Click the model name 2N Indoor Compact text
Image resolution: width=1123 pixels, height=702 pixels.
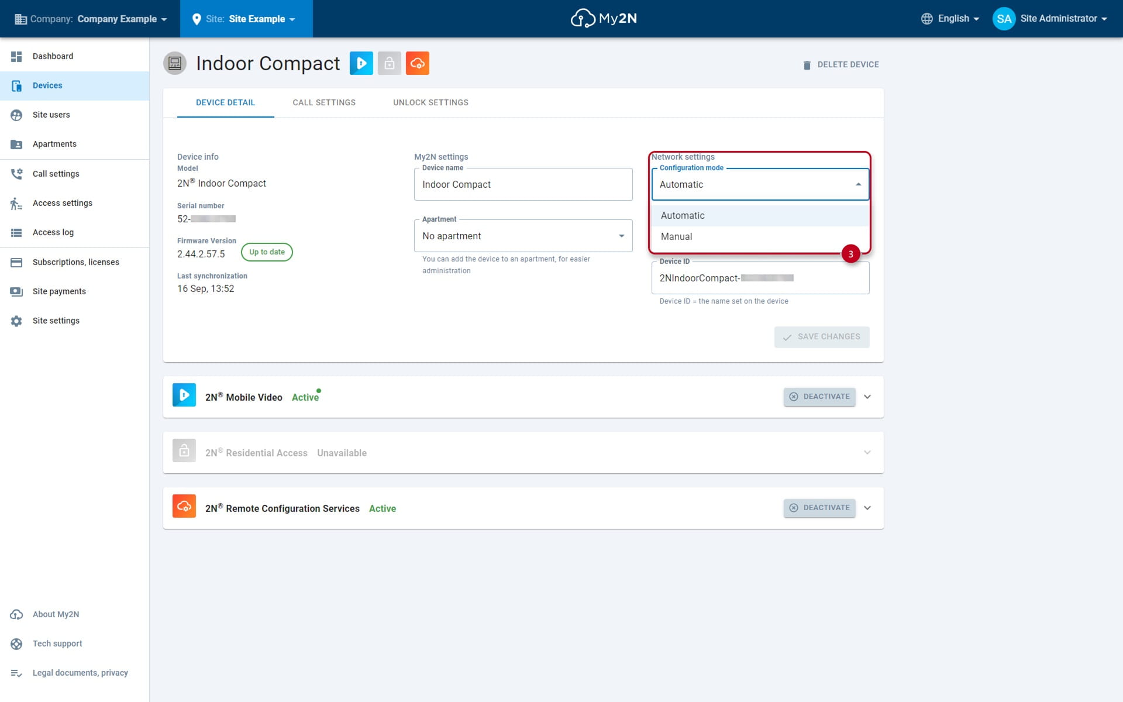[x=222, y=183]
